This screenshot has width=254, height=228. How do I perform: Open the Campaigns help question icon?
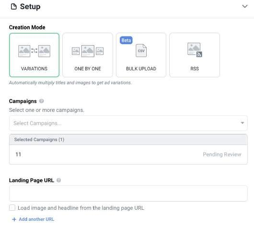pos(42,101)
